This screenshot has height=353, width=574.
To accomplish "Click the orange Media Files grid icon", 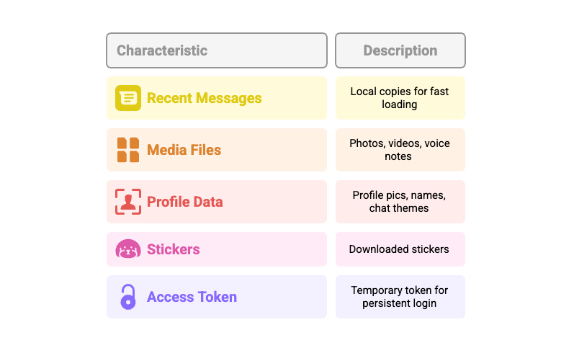I will tap(128, 150).
